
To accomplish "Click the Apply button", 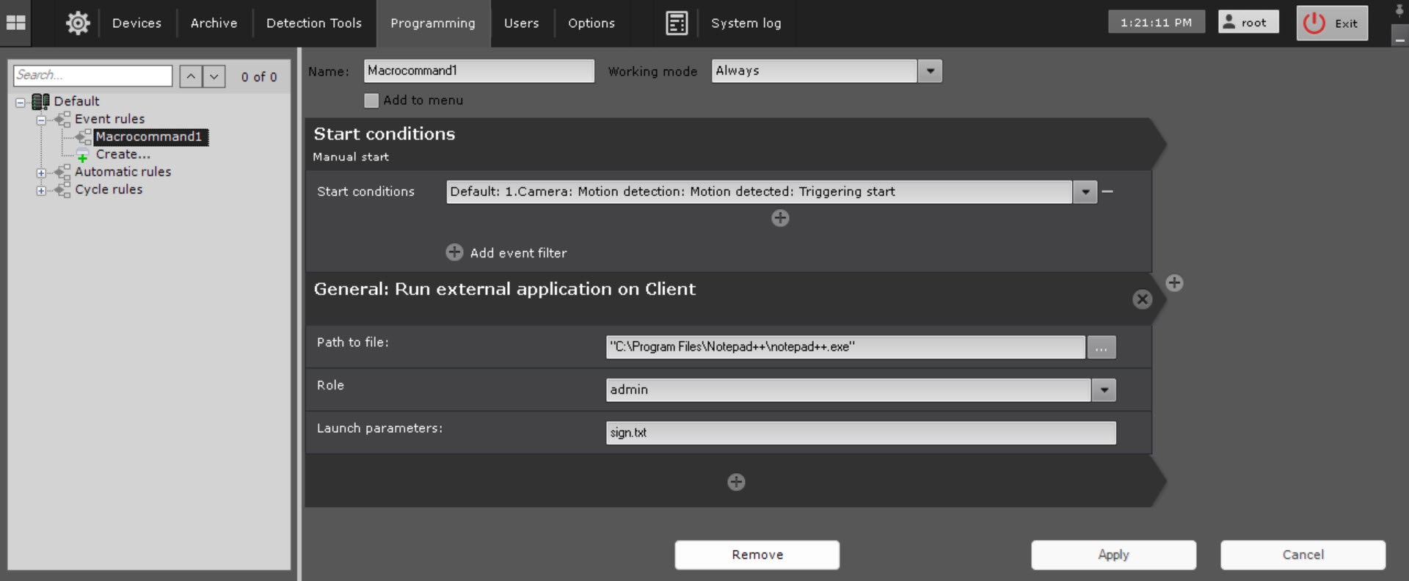I will click(1113, 555).
